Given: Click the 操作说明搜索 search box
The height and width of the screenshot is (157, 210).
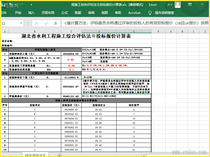Looking at the screenshot, I should tap(165, 13).
